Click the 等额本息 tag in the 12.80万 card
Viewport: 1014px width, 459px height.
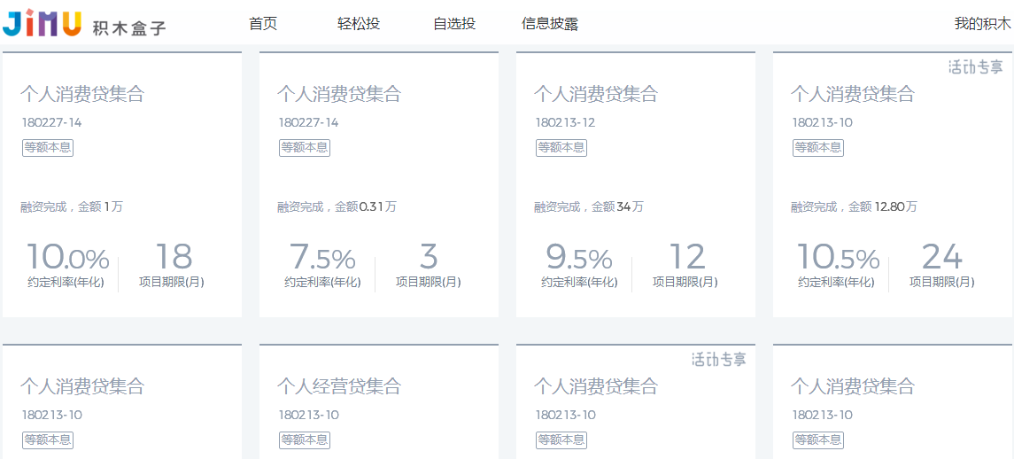tap(818, 148)
